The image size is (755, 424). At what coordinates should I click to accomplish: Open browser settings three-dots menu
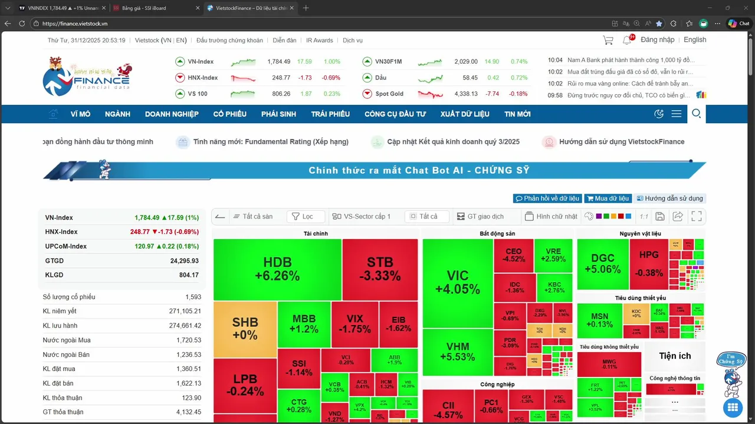click(717, 24)
